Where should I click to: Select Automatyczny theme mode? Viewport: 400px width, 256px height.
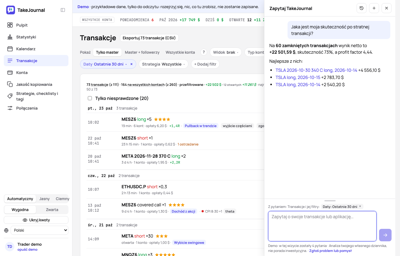pos(20,199)
